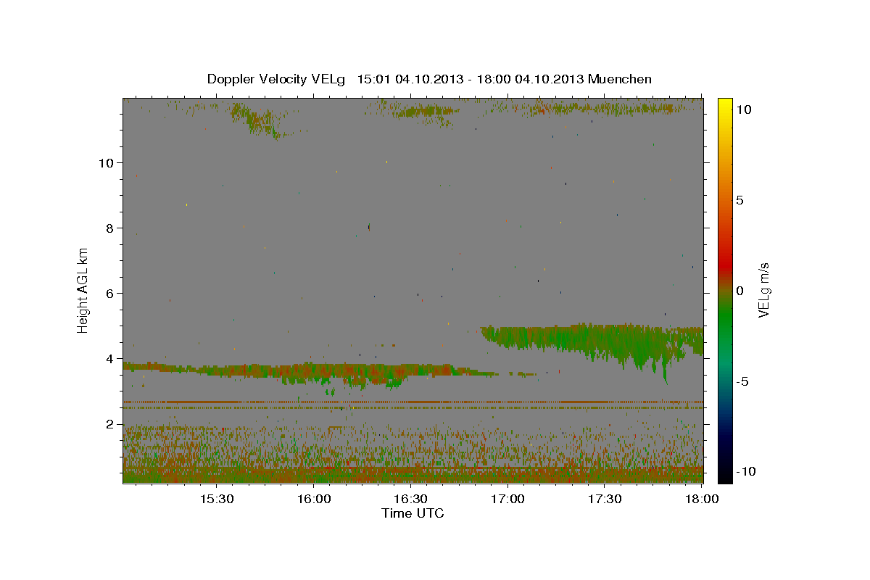
Task: Click the height tick label 10
Action: pyautogui.click(x=105, y=163)
